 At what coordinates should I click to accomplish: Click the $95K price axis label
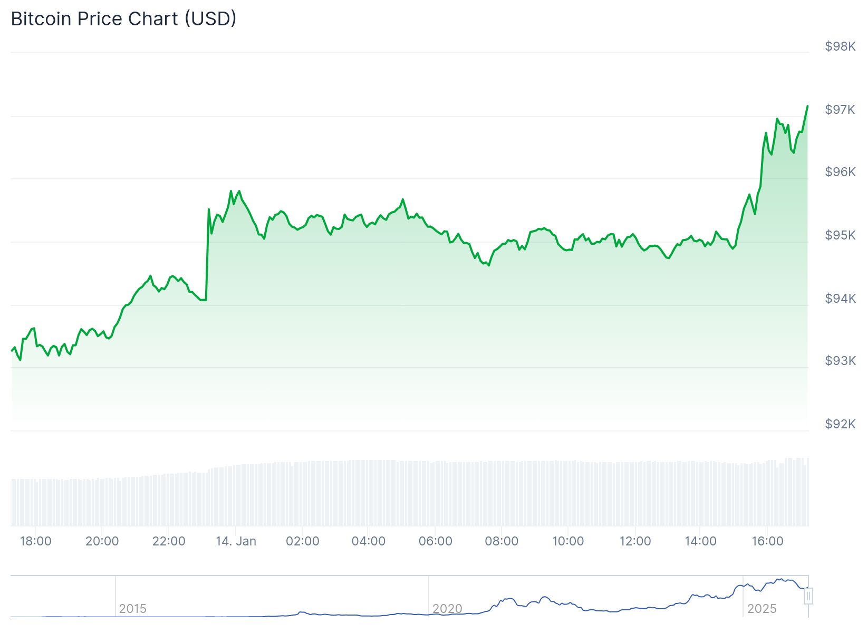tap(840, 235)
